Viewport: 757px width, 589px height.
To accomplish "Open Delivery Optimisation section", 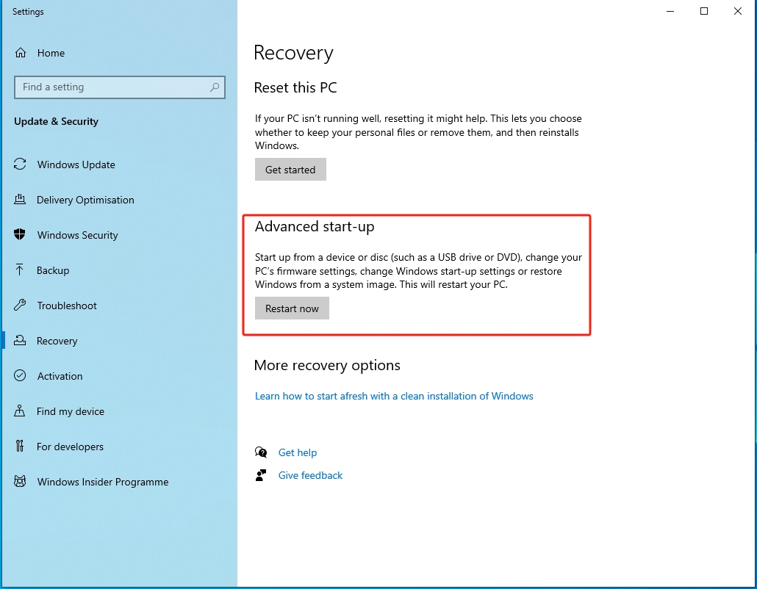I will 85,200.
